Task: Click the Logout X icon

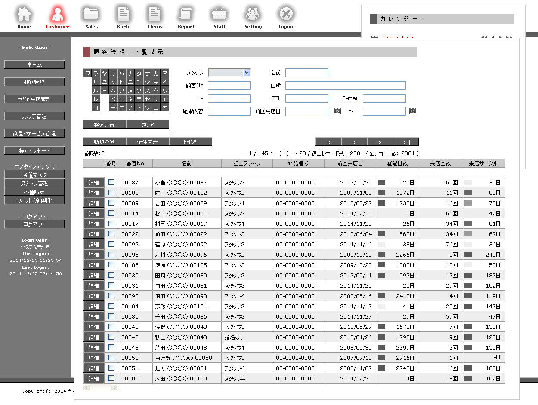Action: [287, 17]
